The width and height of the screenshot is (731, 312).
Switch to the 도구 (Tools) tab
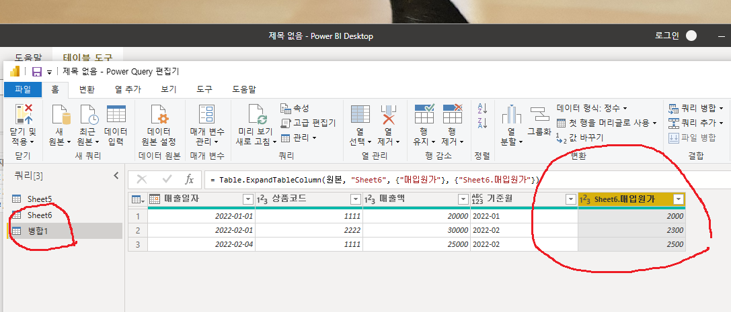point(204,89)
